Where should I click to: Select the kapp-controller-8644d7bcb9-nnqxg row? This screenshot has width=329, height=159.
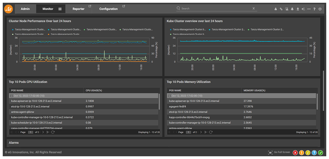click(x=242, y=117)
